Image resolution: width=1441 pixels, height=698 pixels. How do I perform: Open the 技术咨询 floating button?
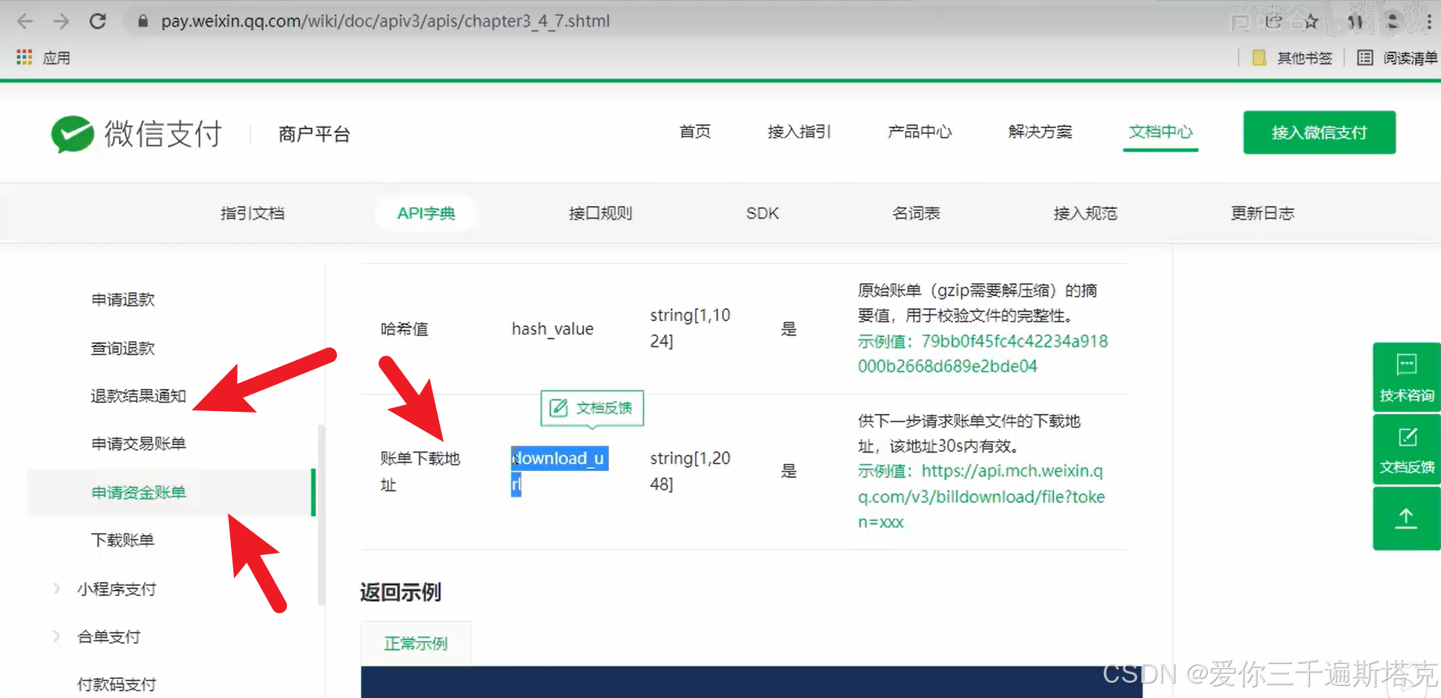pyautogui.click(x=1406, y=377)
